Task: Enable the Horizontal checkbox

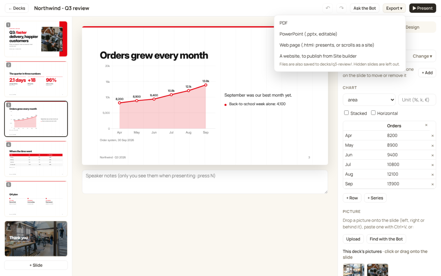Action: click(x=373, y=113)
